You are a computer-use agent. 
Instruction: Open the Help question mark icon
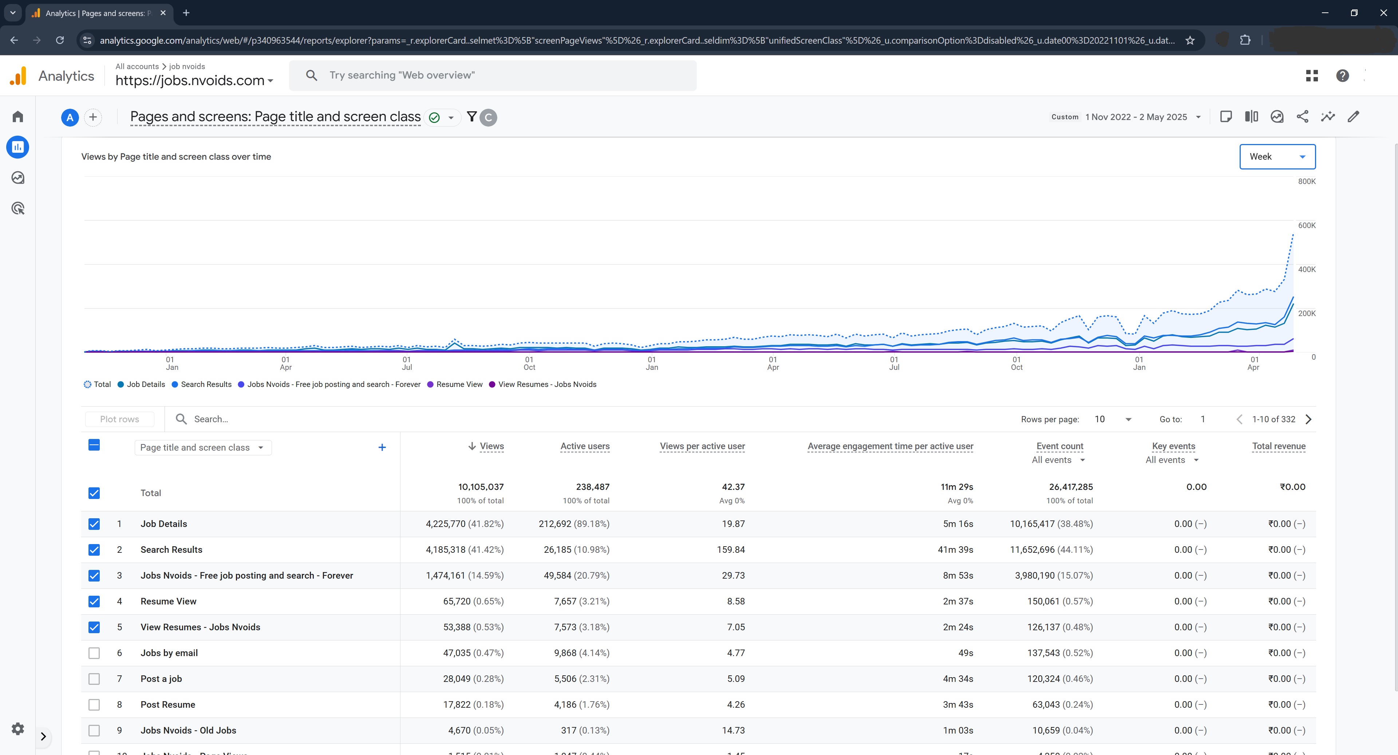(x=1342, y=75)
